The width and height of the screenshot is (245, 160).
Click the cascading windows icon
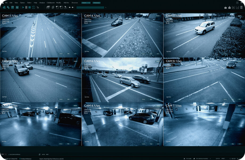(x=48, y=7)
